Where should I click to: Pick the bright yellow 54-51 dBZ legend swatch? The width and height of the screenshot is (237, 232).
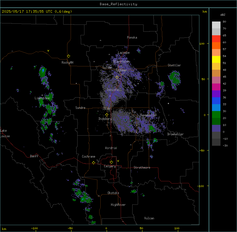(216, 59)
